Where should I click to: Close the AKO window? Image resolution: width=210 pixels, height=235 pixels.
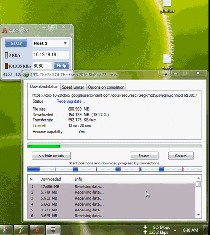click(x=63, y=27)
